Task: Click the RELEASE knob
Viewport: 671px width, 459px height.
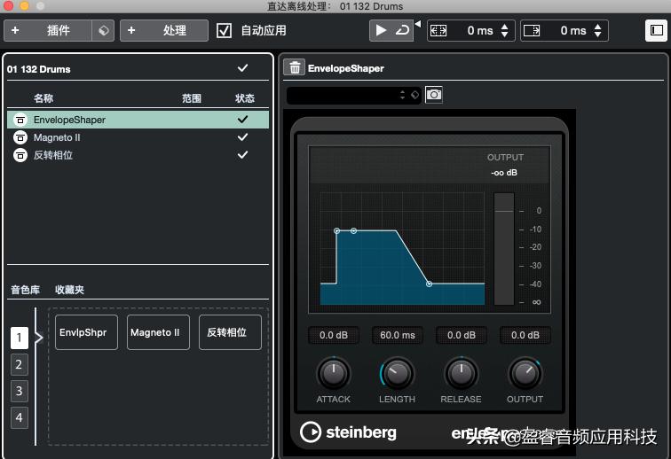Action: tap(462, 374)
